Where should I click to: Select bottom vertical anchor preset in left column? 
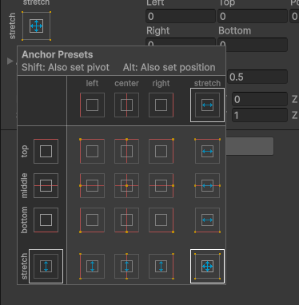point(46,220)
